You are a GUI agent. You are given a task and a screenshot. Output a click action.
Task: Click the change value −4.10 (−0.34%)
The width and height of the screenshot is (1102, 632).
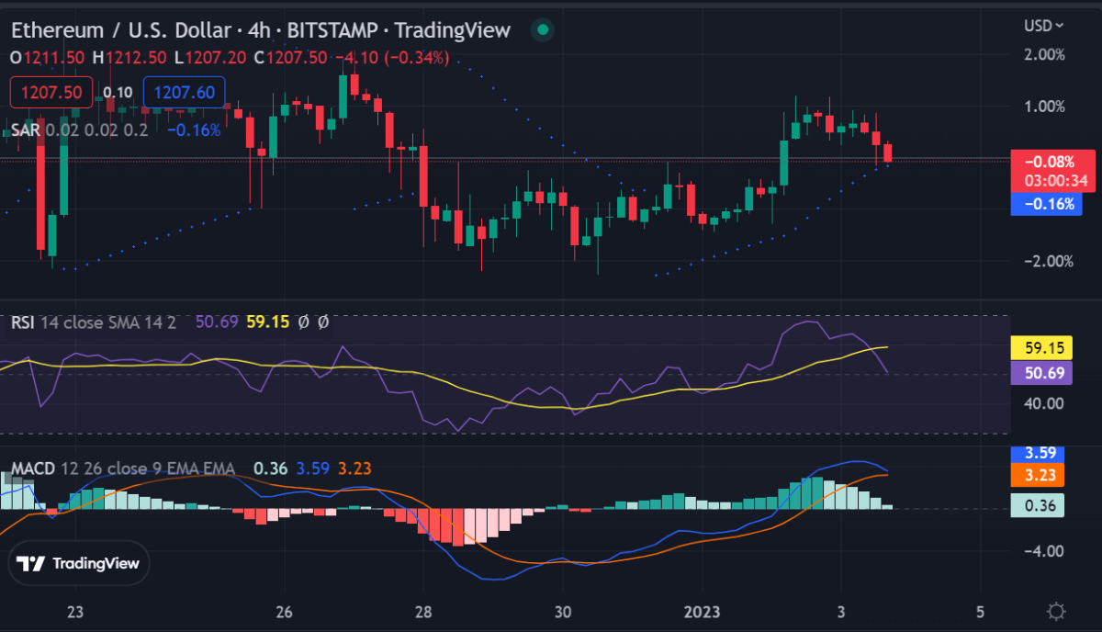coord(392,58)
